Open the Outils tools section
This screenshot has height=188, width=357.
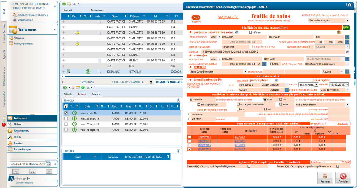(17, 137)
